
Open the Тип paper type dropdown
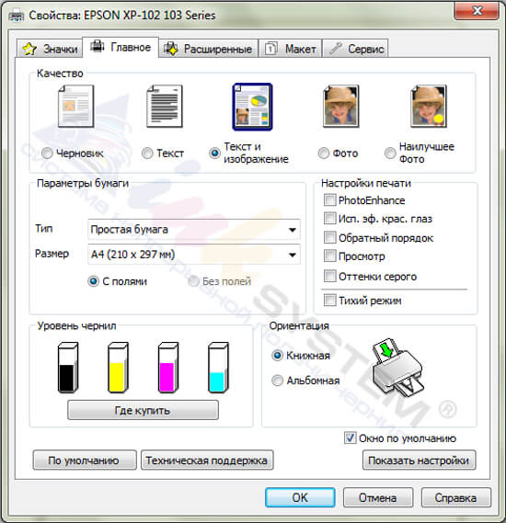[x=194, y=230]
